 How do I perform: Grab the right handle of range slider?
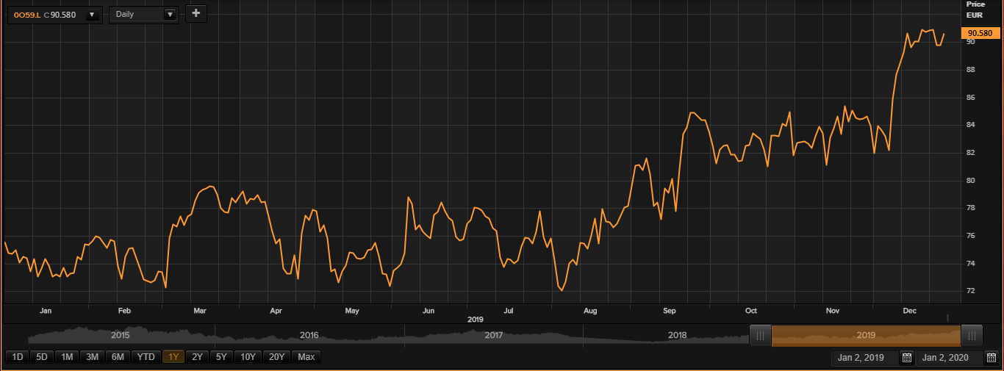(972, 336)
